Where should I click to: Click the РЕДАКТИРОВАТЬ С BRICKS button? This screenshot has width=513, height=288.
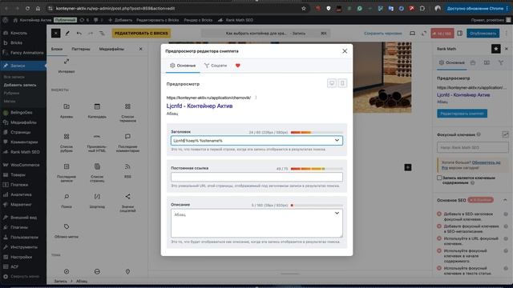coord(141,33)
